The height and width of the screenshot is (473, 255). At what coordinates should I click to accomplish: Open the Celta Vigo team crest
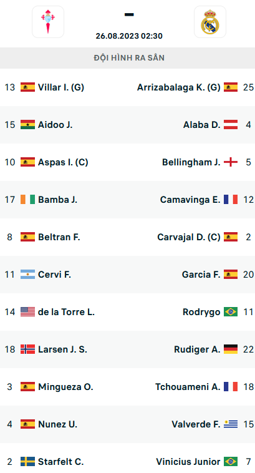pyautogui.click(x=48, y=22)
